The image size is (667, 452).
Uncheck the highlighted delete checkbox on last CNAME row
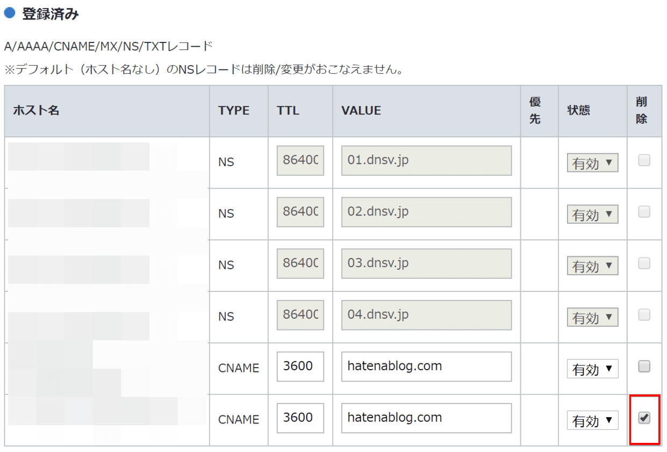click(x=644, y=418)
